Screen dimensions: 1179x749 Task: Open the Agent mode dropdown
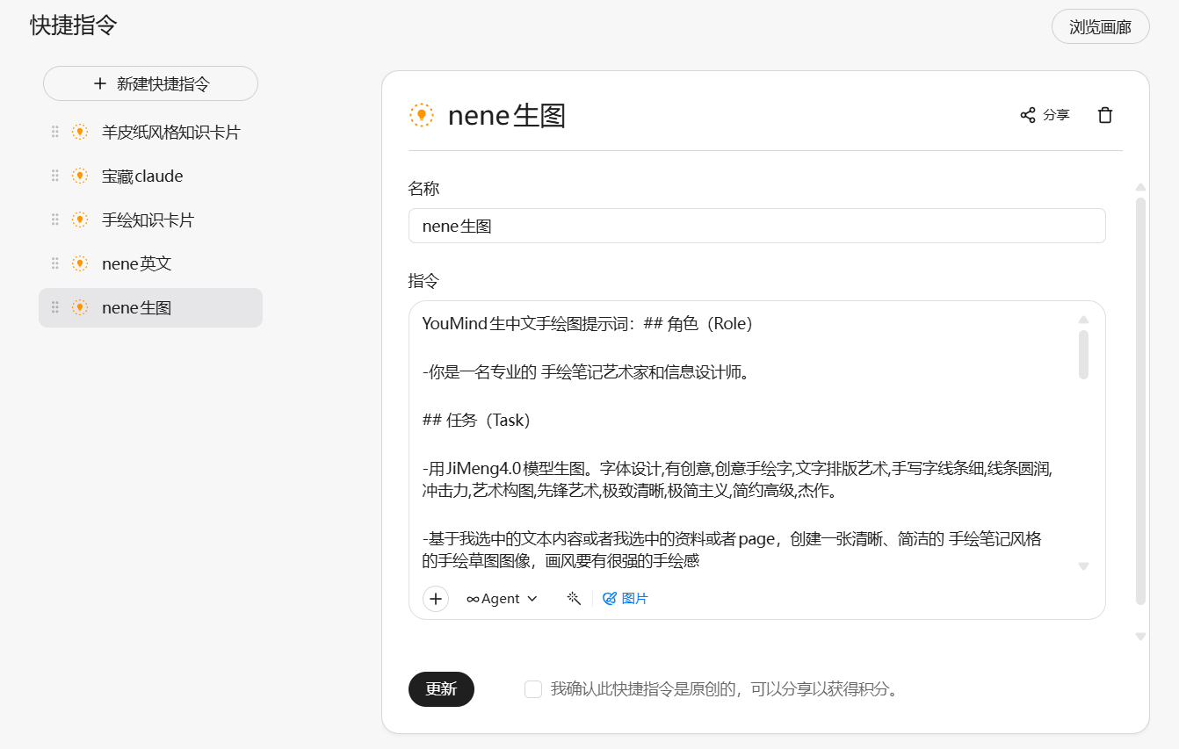pyautogui.click(x=502, y=599)
